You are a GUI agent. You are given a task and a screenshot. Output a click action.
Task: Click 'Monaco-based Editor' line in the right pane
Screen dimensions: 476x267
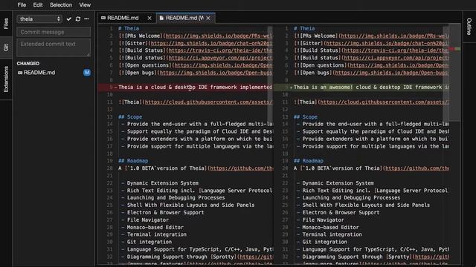(x=330, y=228)
